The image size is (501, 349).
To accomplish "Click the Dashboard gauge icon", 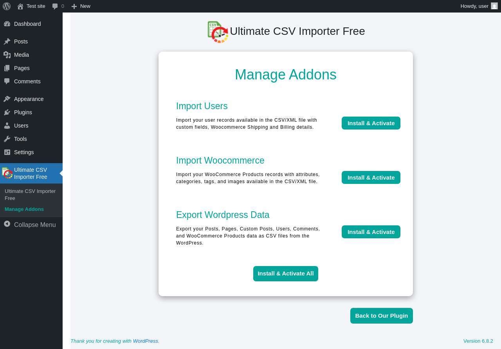I will pyautogui.click(x=7, y=24).
